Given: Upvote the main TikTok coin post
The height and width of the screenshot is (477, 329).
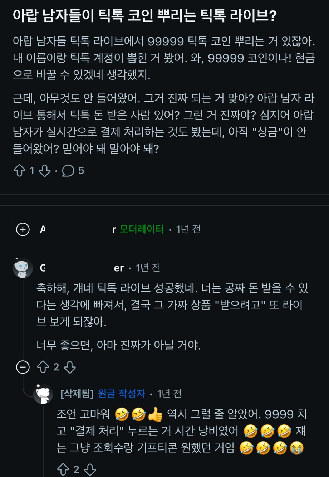Looking at the screenshot, I should click(x=19, y=171).
